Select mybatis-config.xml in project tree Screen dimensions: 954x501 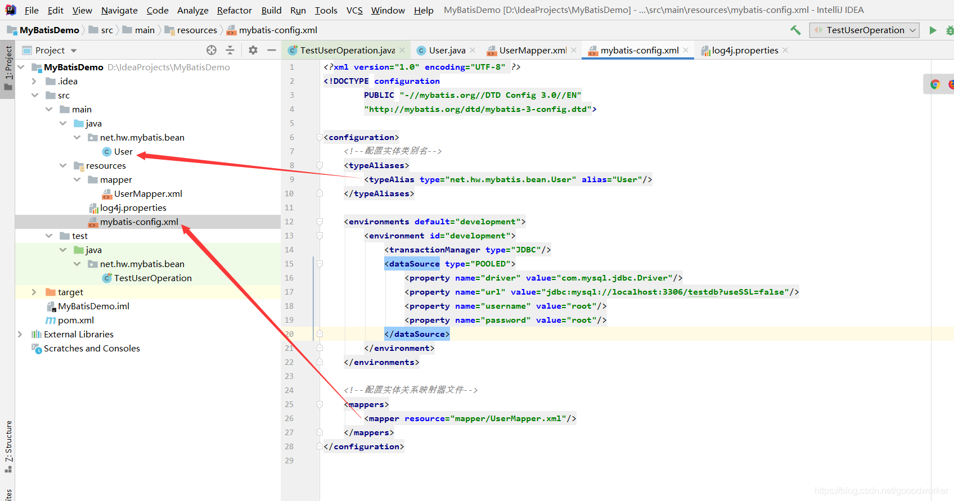(139, 222)
